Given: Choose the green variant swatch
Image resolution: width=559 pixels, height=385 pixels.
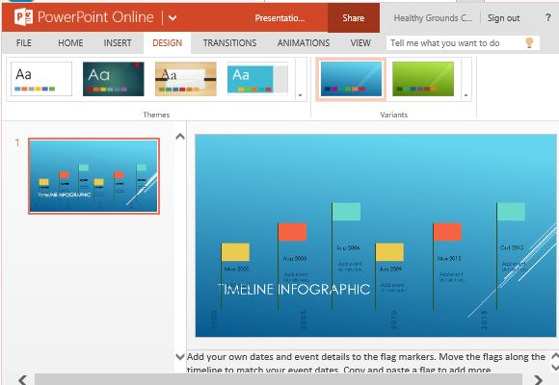Looking at the screenshot, I should [423, 79].
